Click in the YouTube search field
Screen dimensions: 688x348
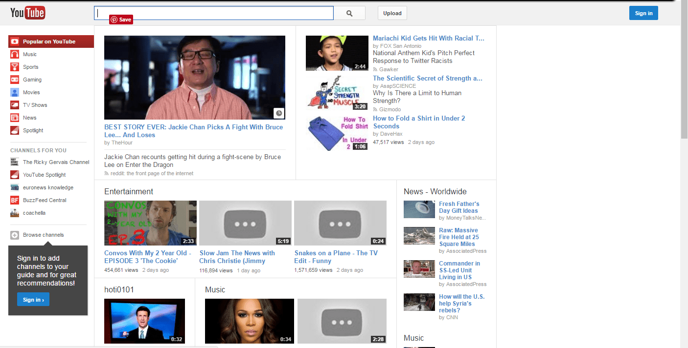coord(214,13)
